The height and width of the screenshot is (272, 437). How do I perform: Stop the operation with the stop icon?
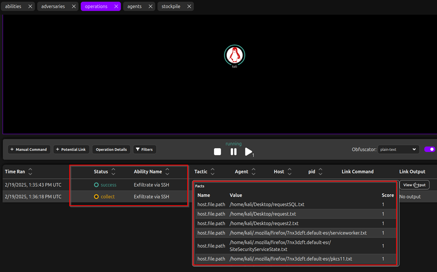[217, 151]
